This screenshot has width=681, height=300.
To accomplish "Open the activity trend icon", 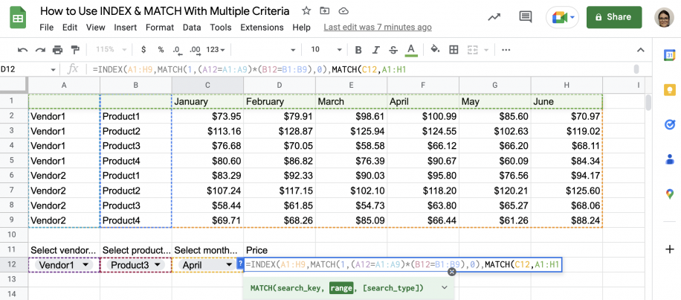I will 494,17.
